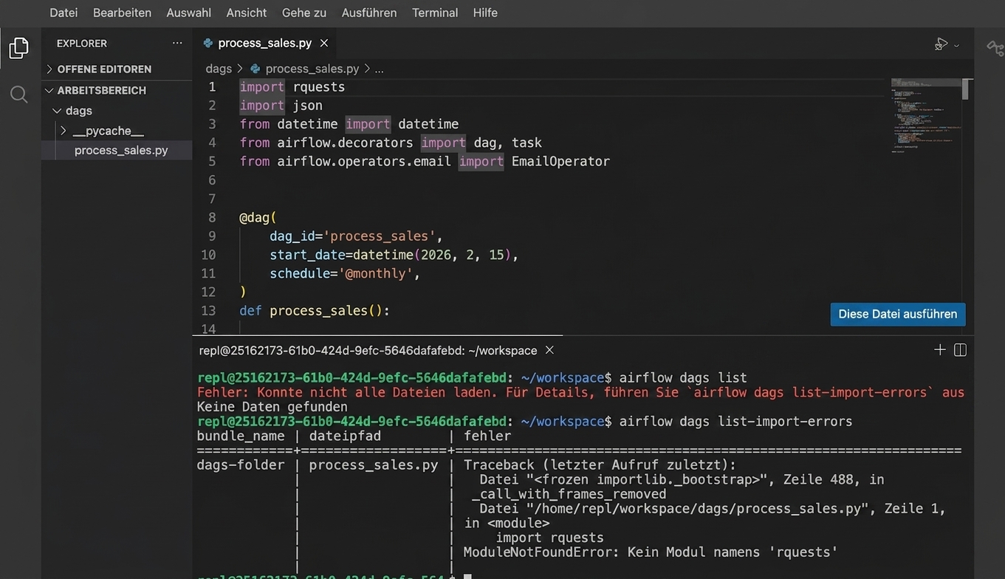The width and height of the screenshot is (1005, 579).
Task: Close the terminal tab
Action: point(549,350)
